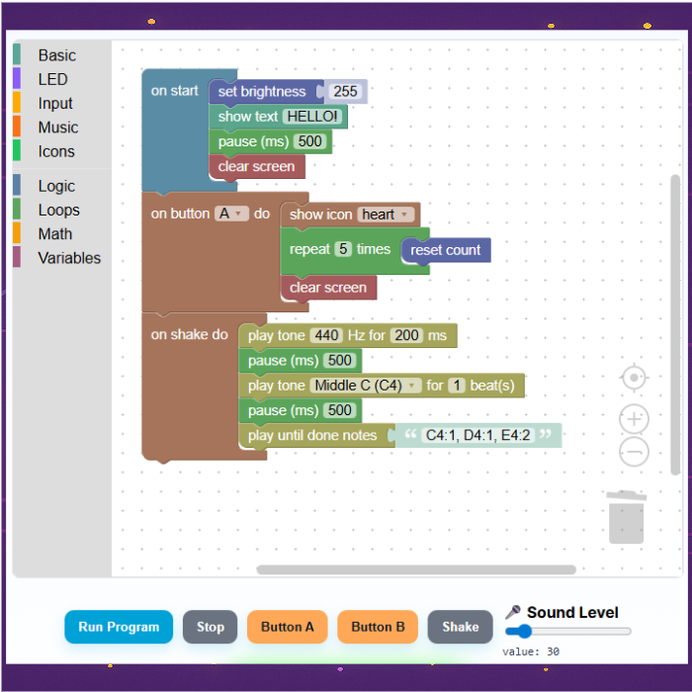692x692 pixels.
Task: Select the Music category in toolbox
Action: (x=57, y=128)
